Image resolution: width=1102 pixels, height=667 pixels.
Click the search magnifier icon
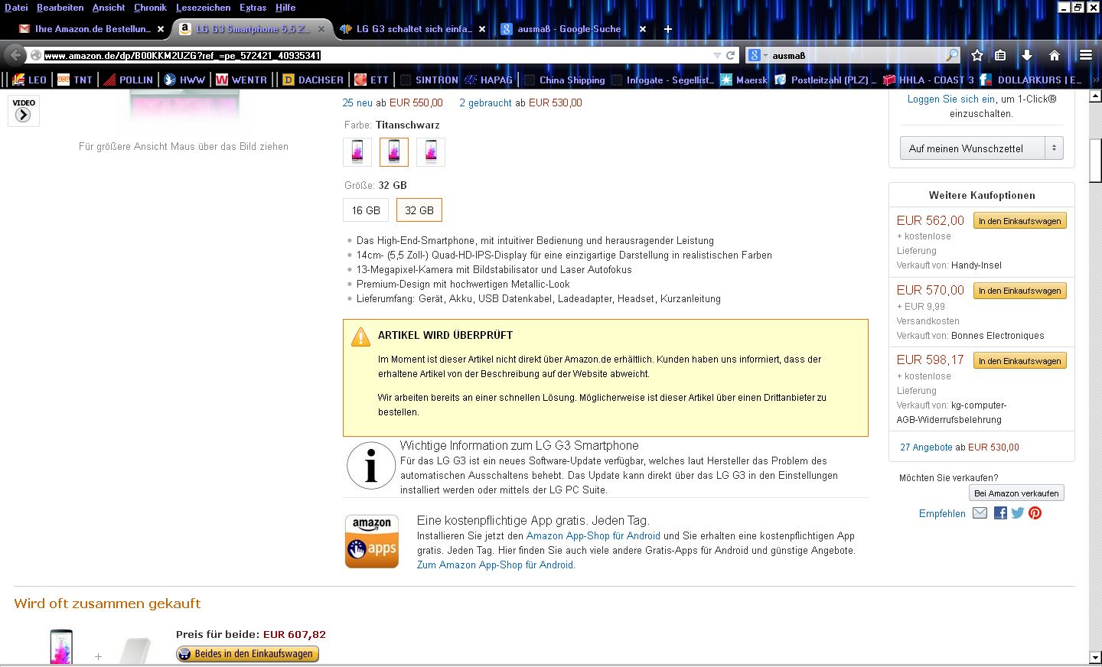coord(952,55)
